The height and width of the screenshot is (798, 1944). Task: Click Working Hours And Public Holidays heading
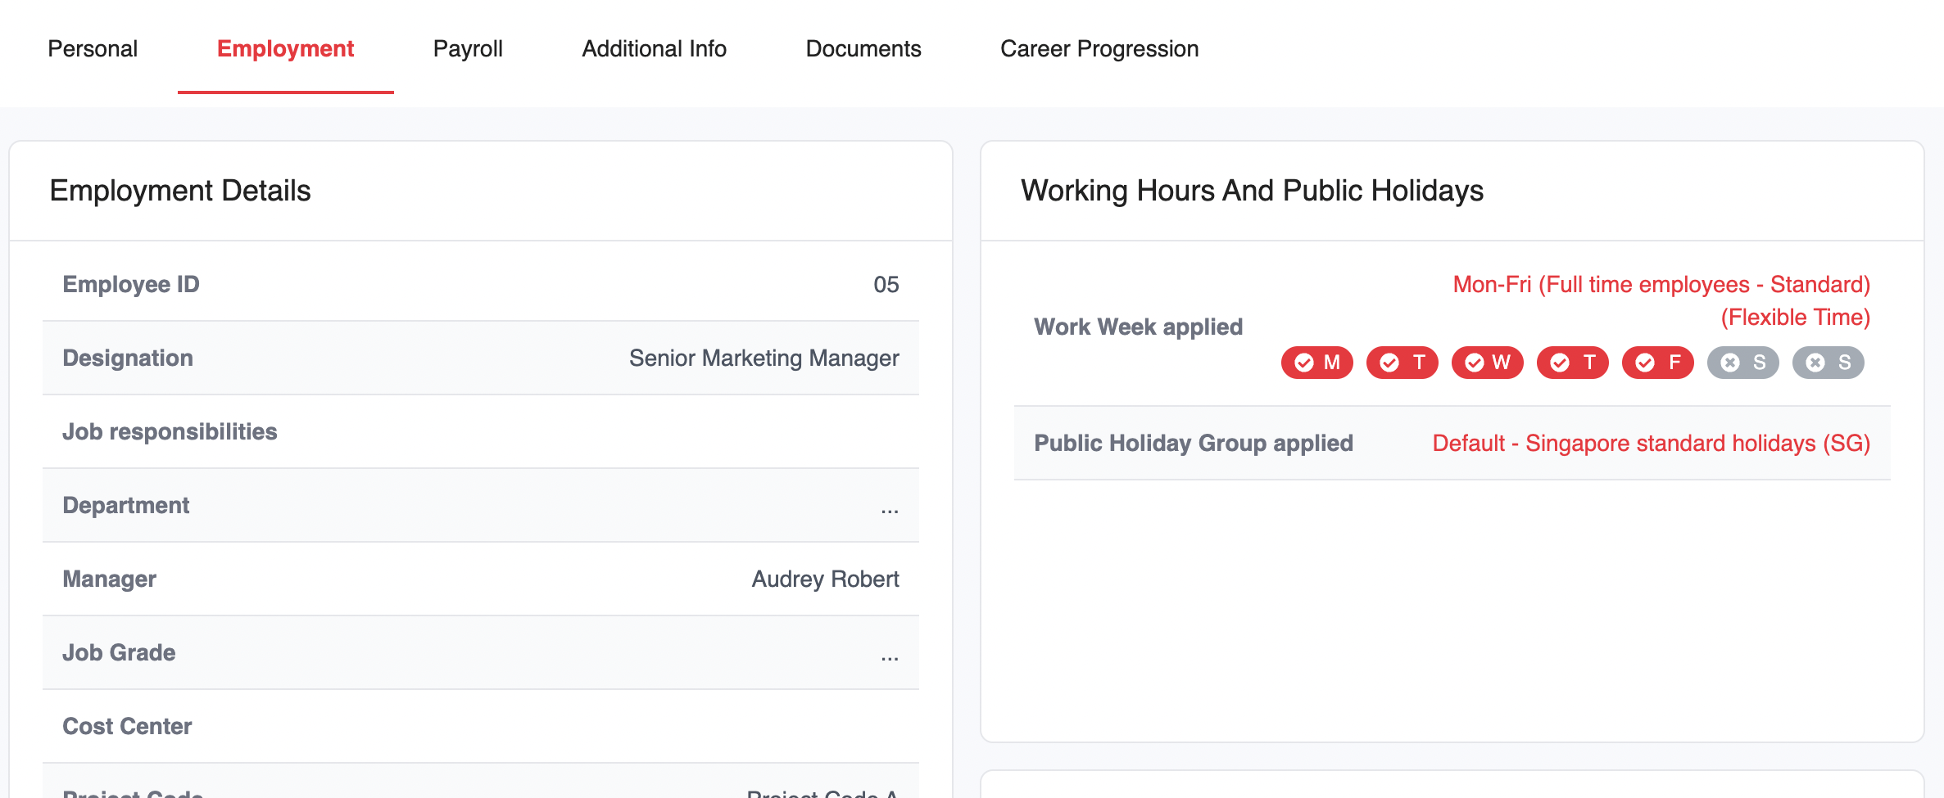(1252, 191)
